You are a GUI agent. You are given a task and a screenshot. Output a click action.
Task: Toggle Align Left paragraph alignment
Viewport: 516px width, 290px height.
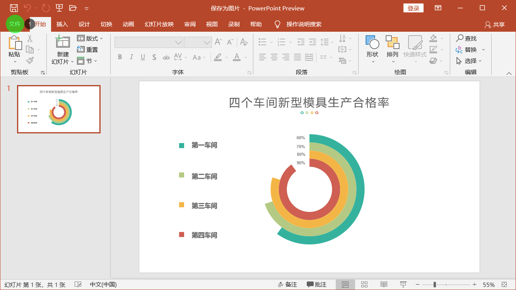(263, 57)
